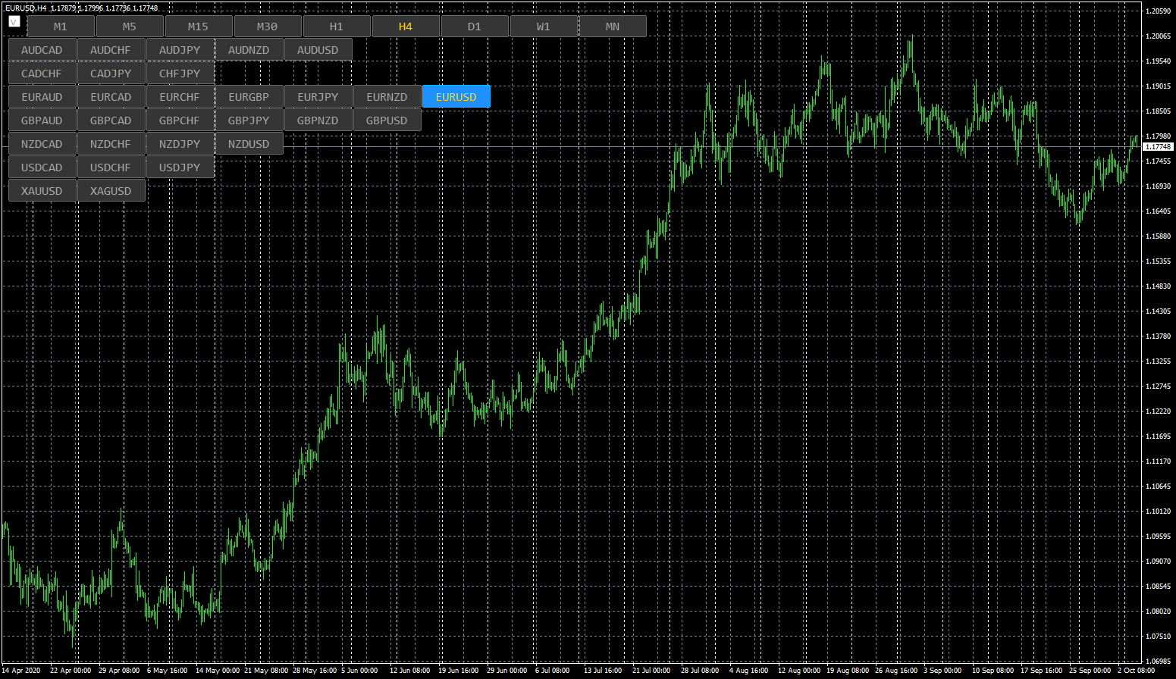Image resolution: width=1176 pixels, height=679 pixels.
Task: Click the active EURUSD button
Action: click(456, 97)
